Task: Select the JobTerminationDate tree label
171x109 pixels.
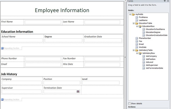Action: [154, 68]
